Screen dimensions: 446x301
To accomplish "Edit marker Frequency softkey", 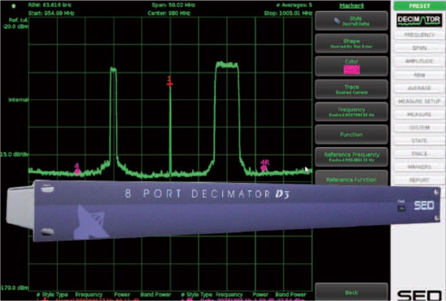I will pos(351,112).
